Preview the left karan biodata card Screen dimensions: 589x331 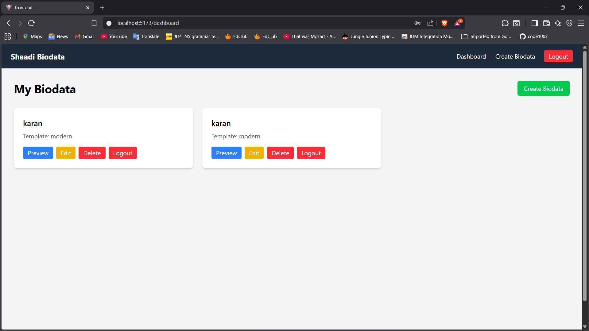point(38,153)
